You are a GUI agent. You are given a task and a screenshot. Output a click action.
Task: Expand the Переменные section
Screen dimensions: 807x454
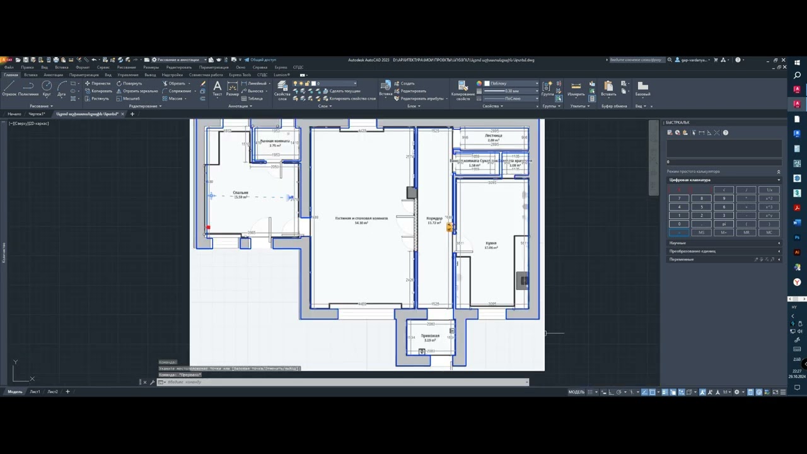[724, 259]
